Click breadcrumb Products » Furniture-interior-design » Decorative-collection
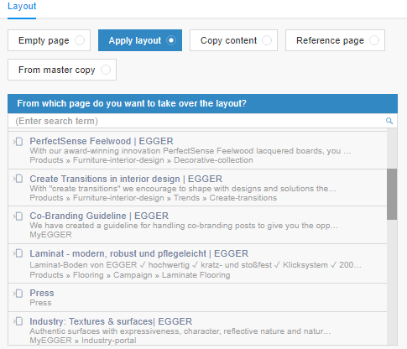This screenshot has height=349, width=407. coord(141,160)
